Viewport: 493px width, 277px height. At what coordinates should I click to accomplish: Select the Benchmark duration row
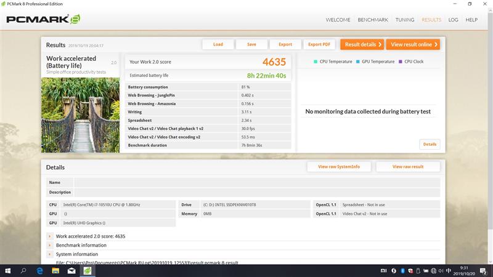click(x=208, y=145)
